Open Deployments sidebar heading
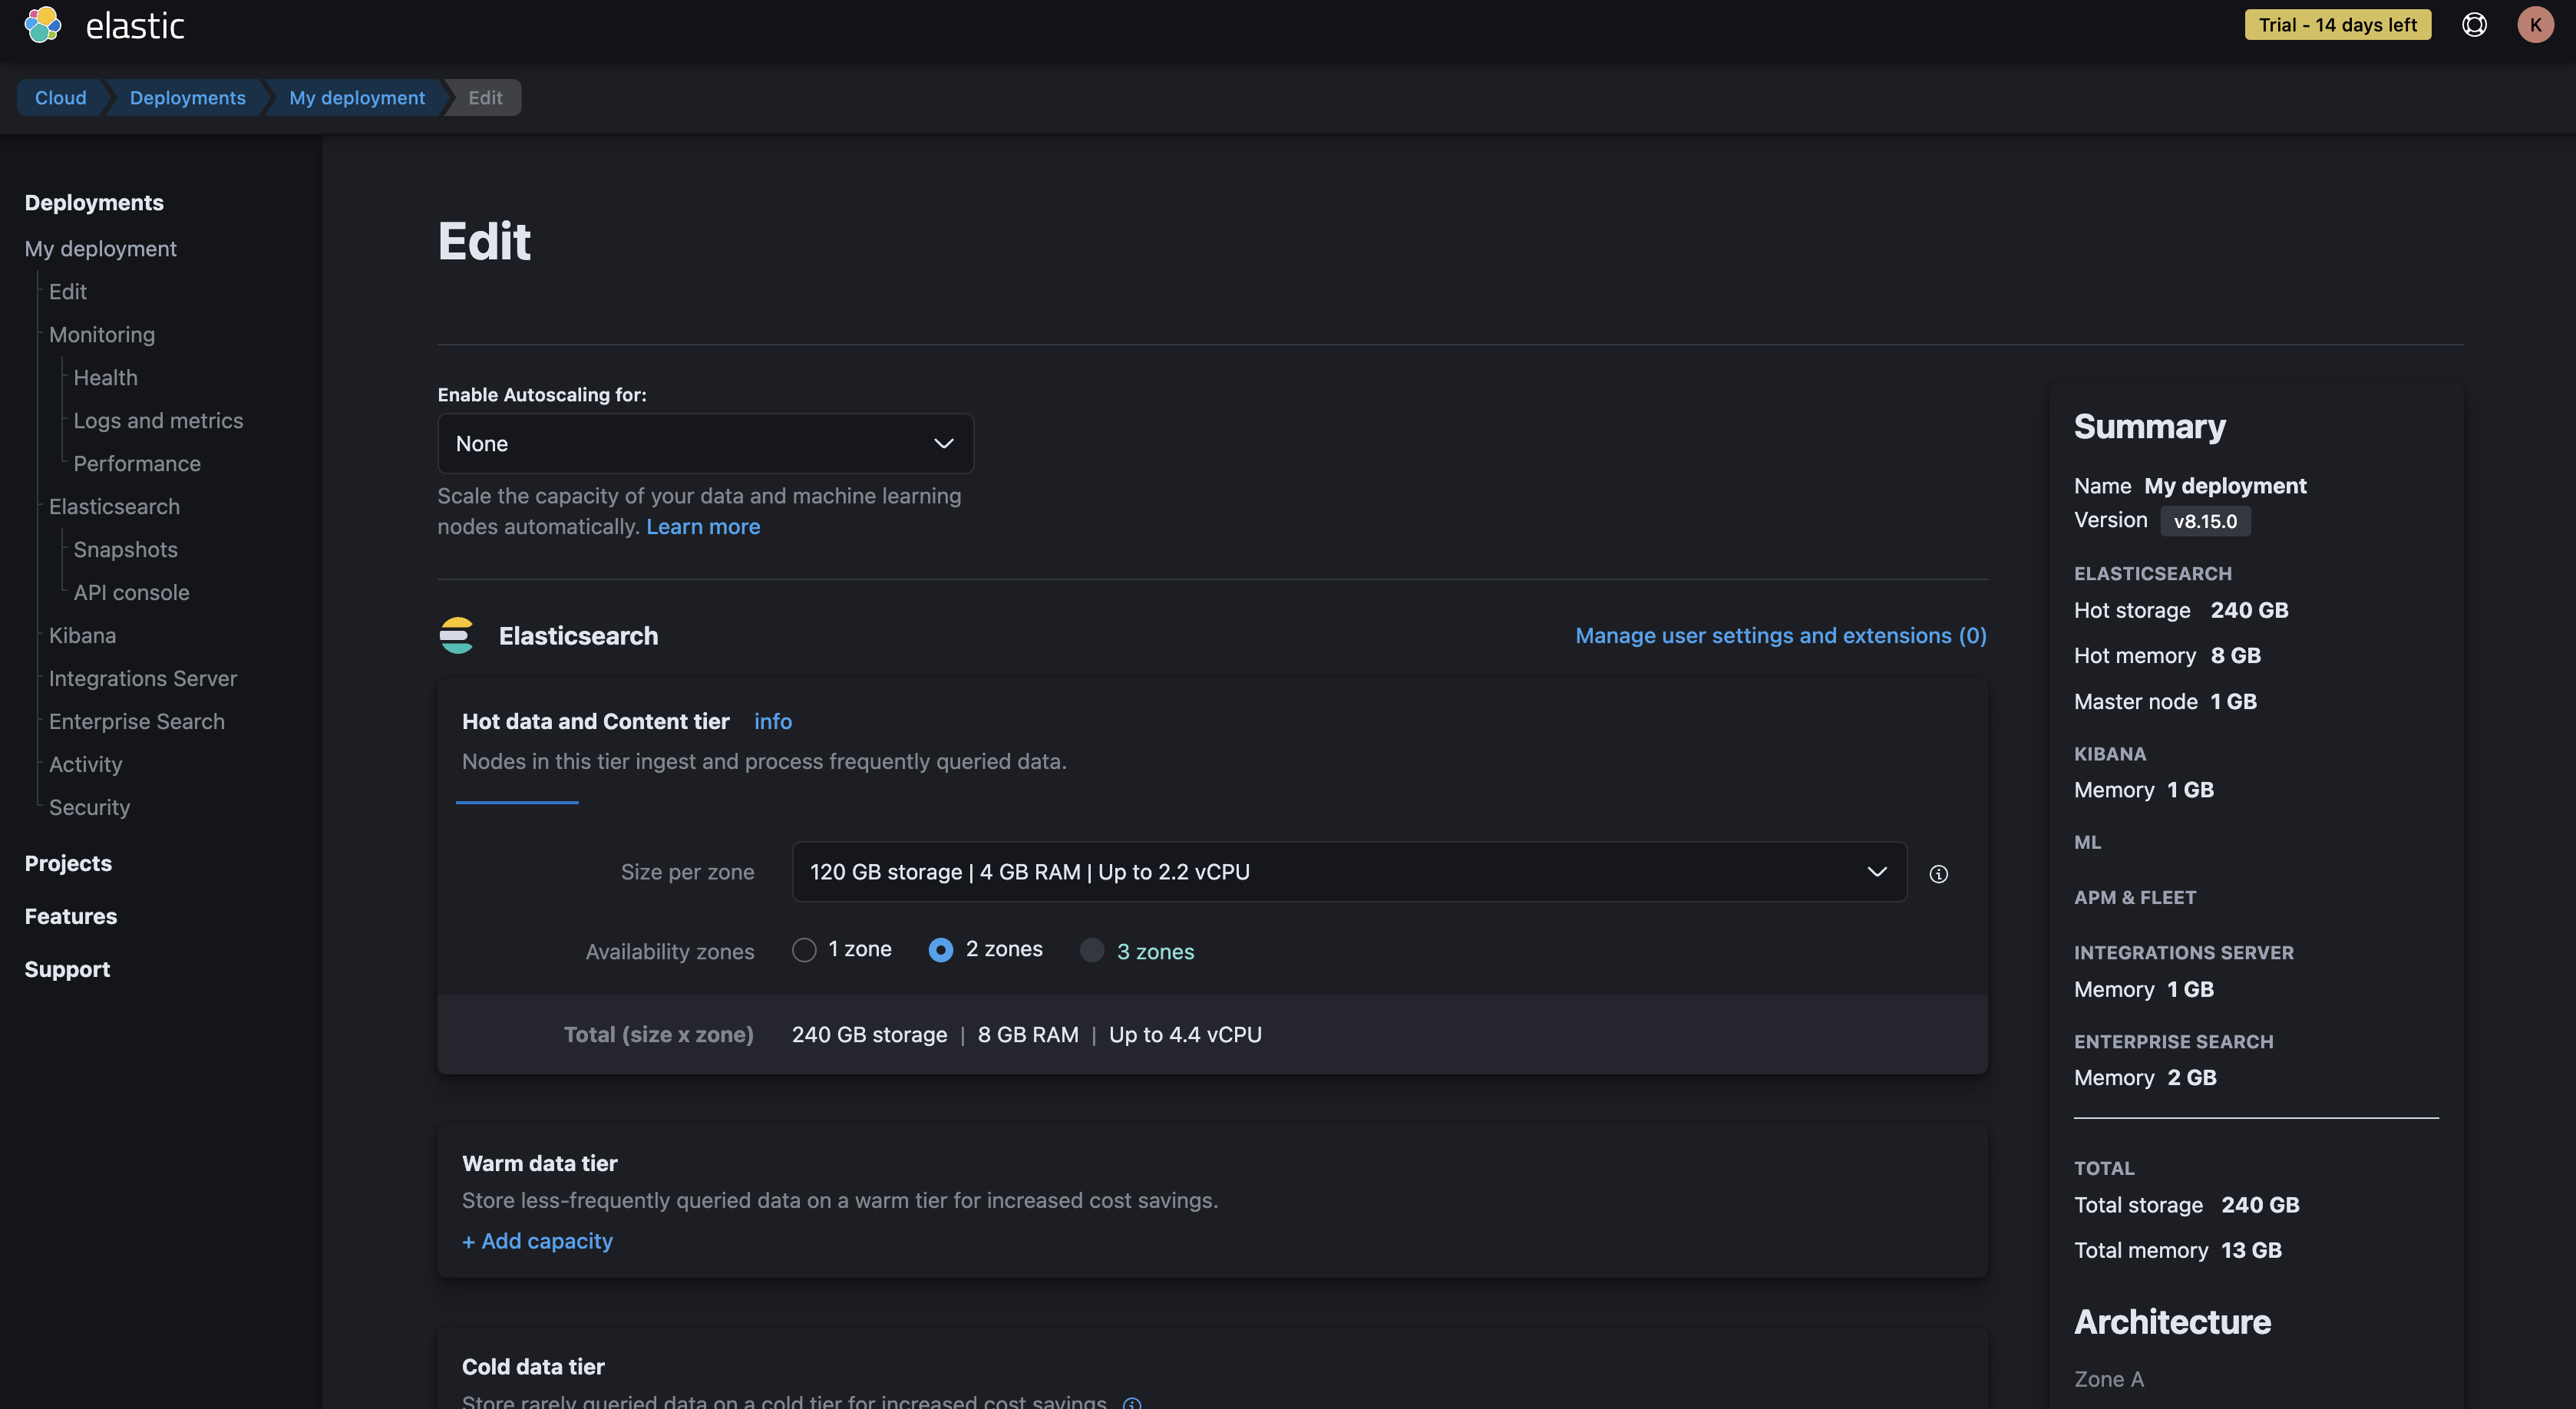 pos(94,203)
